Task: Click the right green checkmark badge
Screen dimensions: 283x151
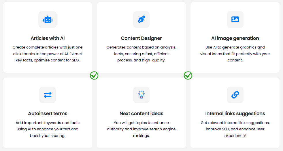Action: click(x=188, y=75)
